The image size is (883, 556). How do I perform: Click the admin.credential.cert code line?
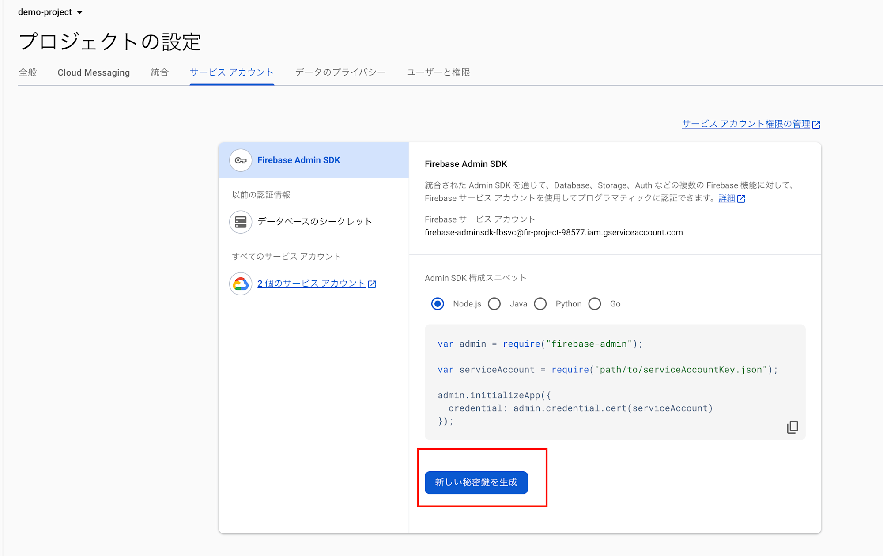tap(581, 408)
